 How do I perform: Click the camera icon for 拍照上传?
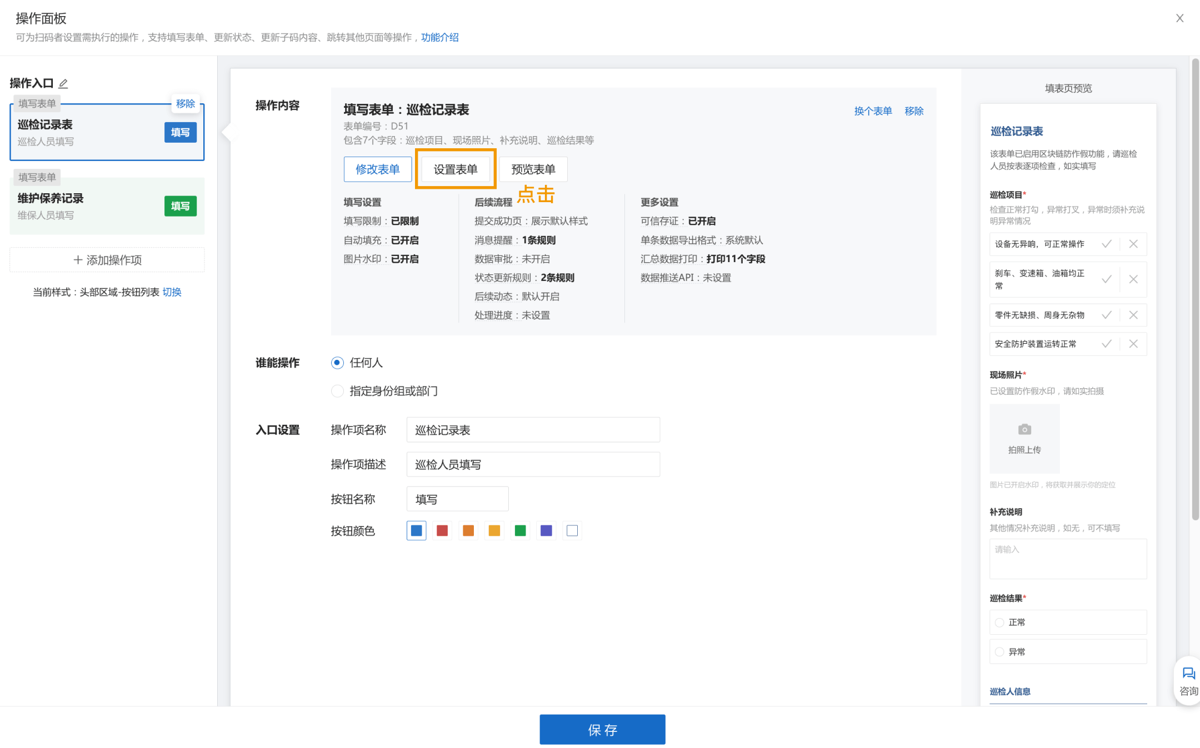coord(1024,429)
